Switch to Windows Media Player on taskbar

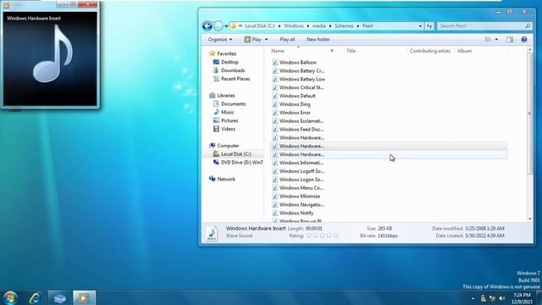pos(84,297)
